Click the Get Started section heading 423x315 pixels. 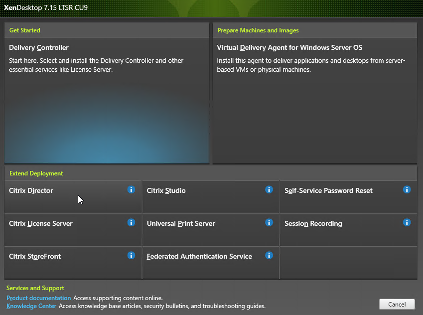click(25, 30)
